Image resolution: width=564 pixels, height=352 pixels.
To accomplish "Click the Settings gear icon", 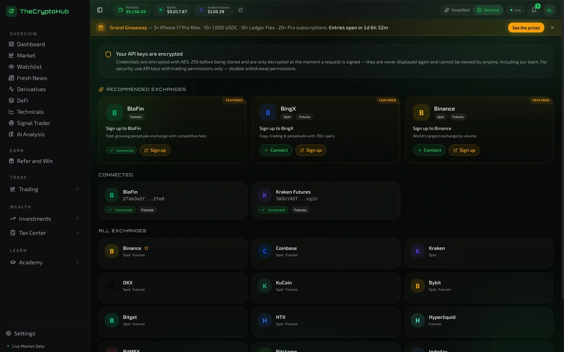I will coord(8,333).
